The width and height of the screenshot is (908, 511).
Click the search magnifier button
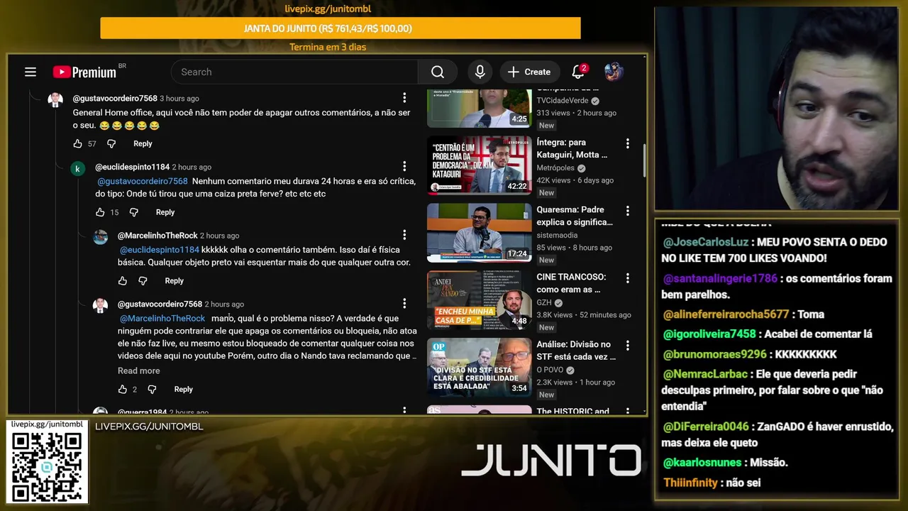pos(438,72)
